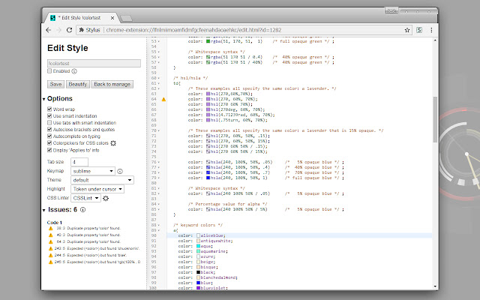
Task: Click the Back to manage button
Action: coord(112,84)
